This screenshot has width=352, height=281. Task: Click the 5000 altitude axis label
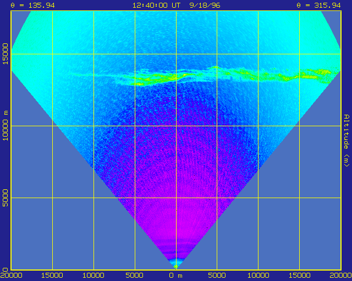click(5, 198)
